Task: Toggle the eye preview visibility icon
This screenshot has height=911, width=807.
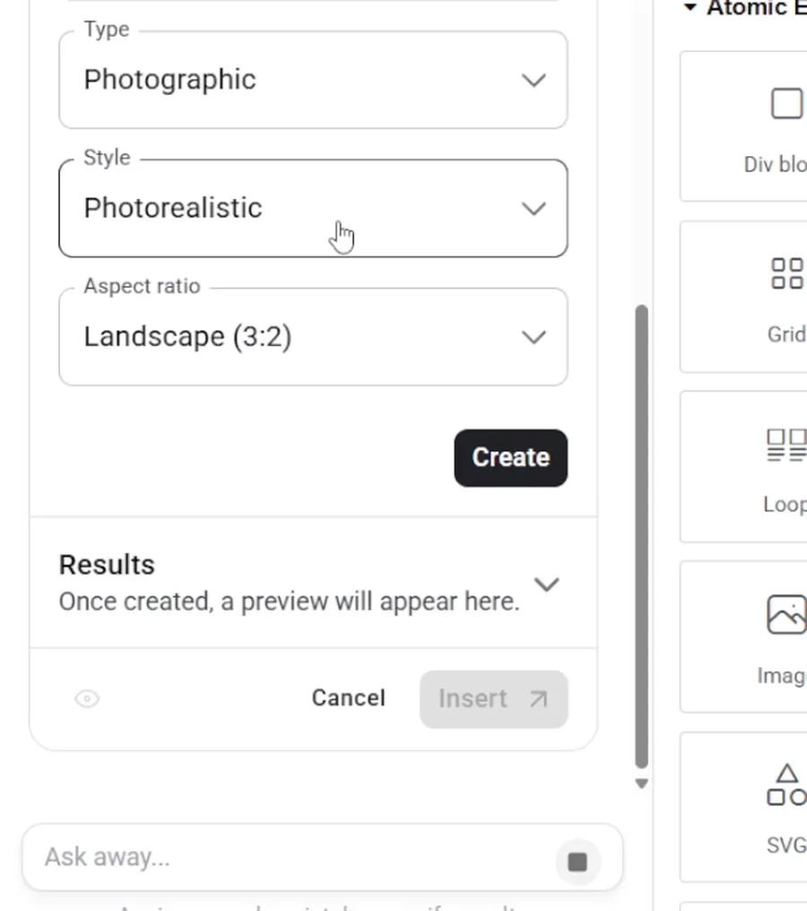Action: pyautogui.click(x=87, y=698)
